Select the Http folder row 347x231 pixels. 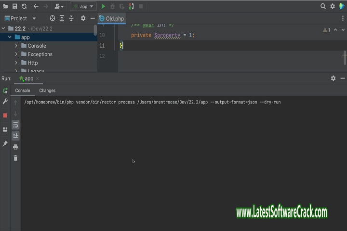point(49,63)
